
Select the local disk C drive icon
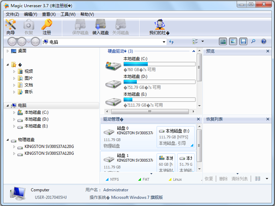pyautogui.click(x=113, y=66)
